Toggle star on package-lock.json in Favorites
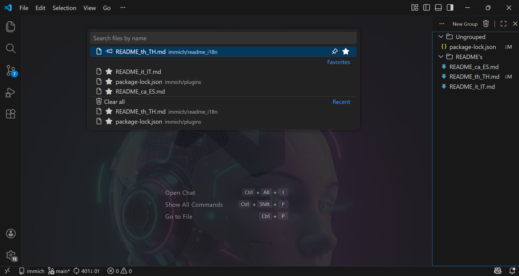 coord(109,81)
